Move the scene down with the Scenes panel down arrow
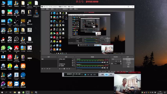167x94 pixels. [50, 69]
